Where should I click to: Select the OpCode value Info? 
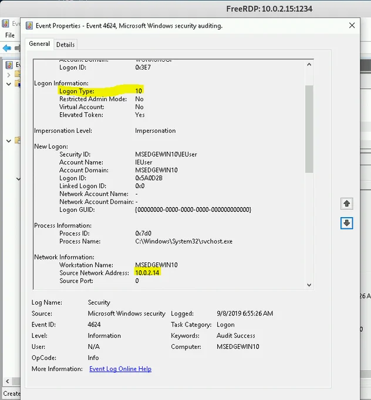[93, 358]
